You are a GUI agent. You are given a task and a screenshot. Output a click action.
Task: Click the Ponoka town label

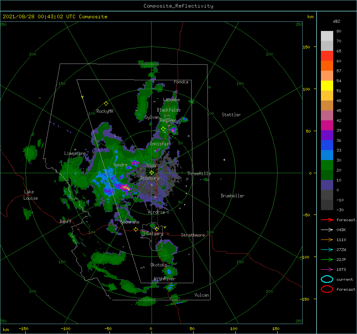pos(181,82)
